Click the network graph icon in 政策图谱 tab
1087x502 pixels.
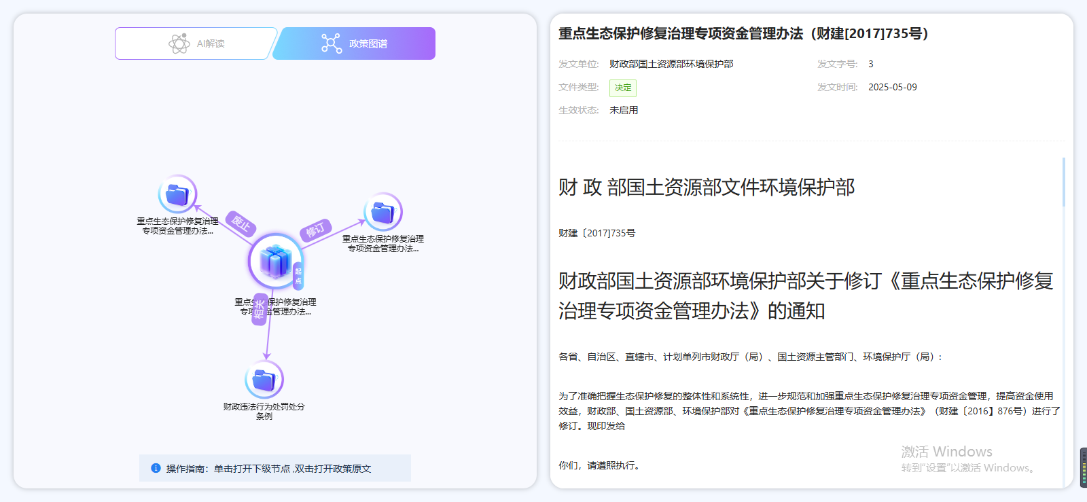click(x=332, y=43)
